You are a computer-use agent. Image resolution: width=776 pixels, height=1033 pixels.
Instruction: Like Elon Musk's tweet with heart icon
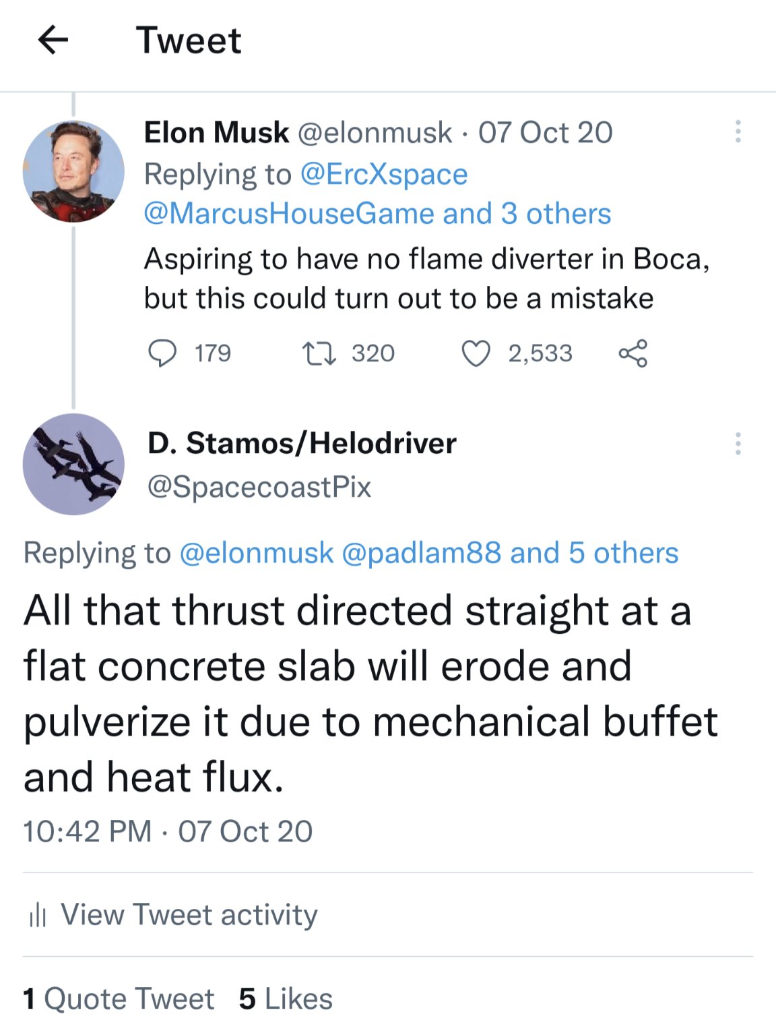(476, 353)
